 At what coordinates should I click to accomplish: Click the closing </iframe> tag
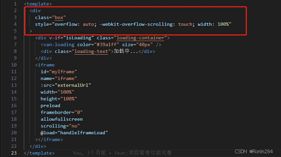(x=50, y=140)
